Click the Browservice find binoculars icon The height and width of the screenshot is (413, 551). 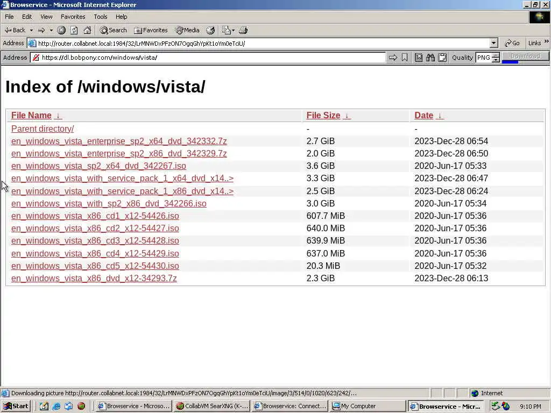point(430,57)
